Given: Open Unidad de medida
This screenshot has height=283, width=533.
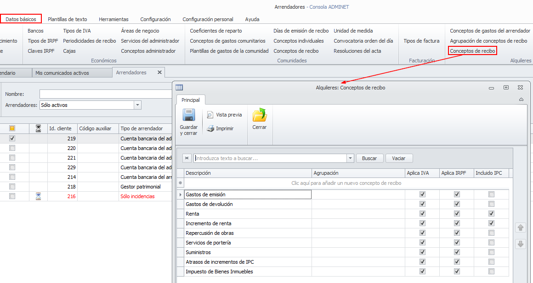Looking at the screenshot, I should [x=353, y=31].
